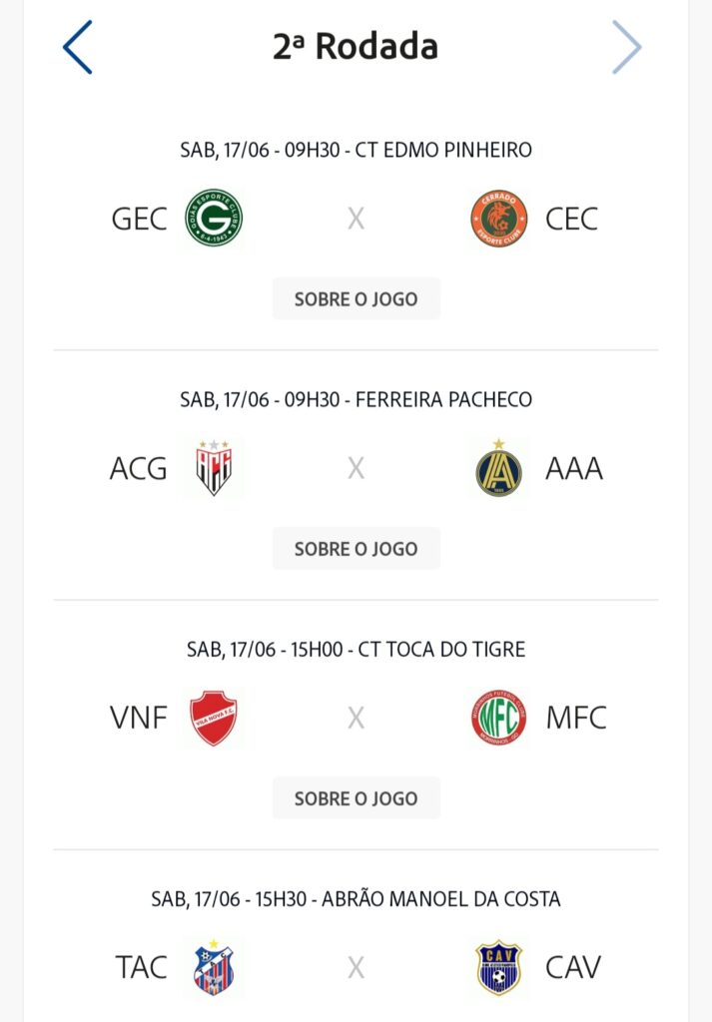
Task: Select the GEC team abbreviation
Action: (x=139, y=219)
